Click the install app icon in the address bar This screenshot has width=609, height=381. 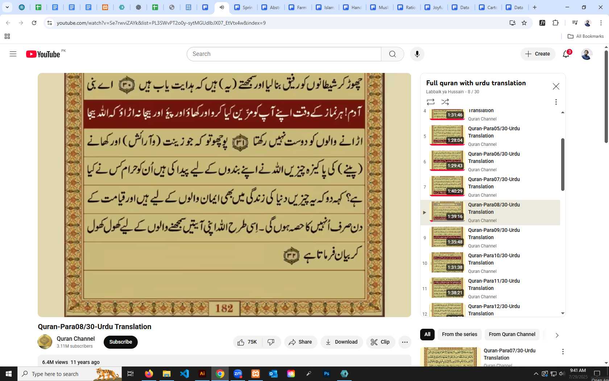pos(513,23)
